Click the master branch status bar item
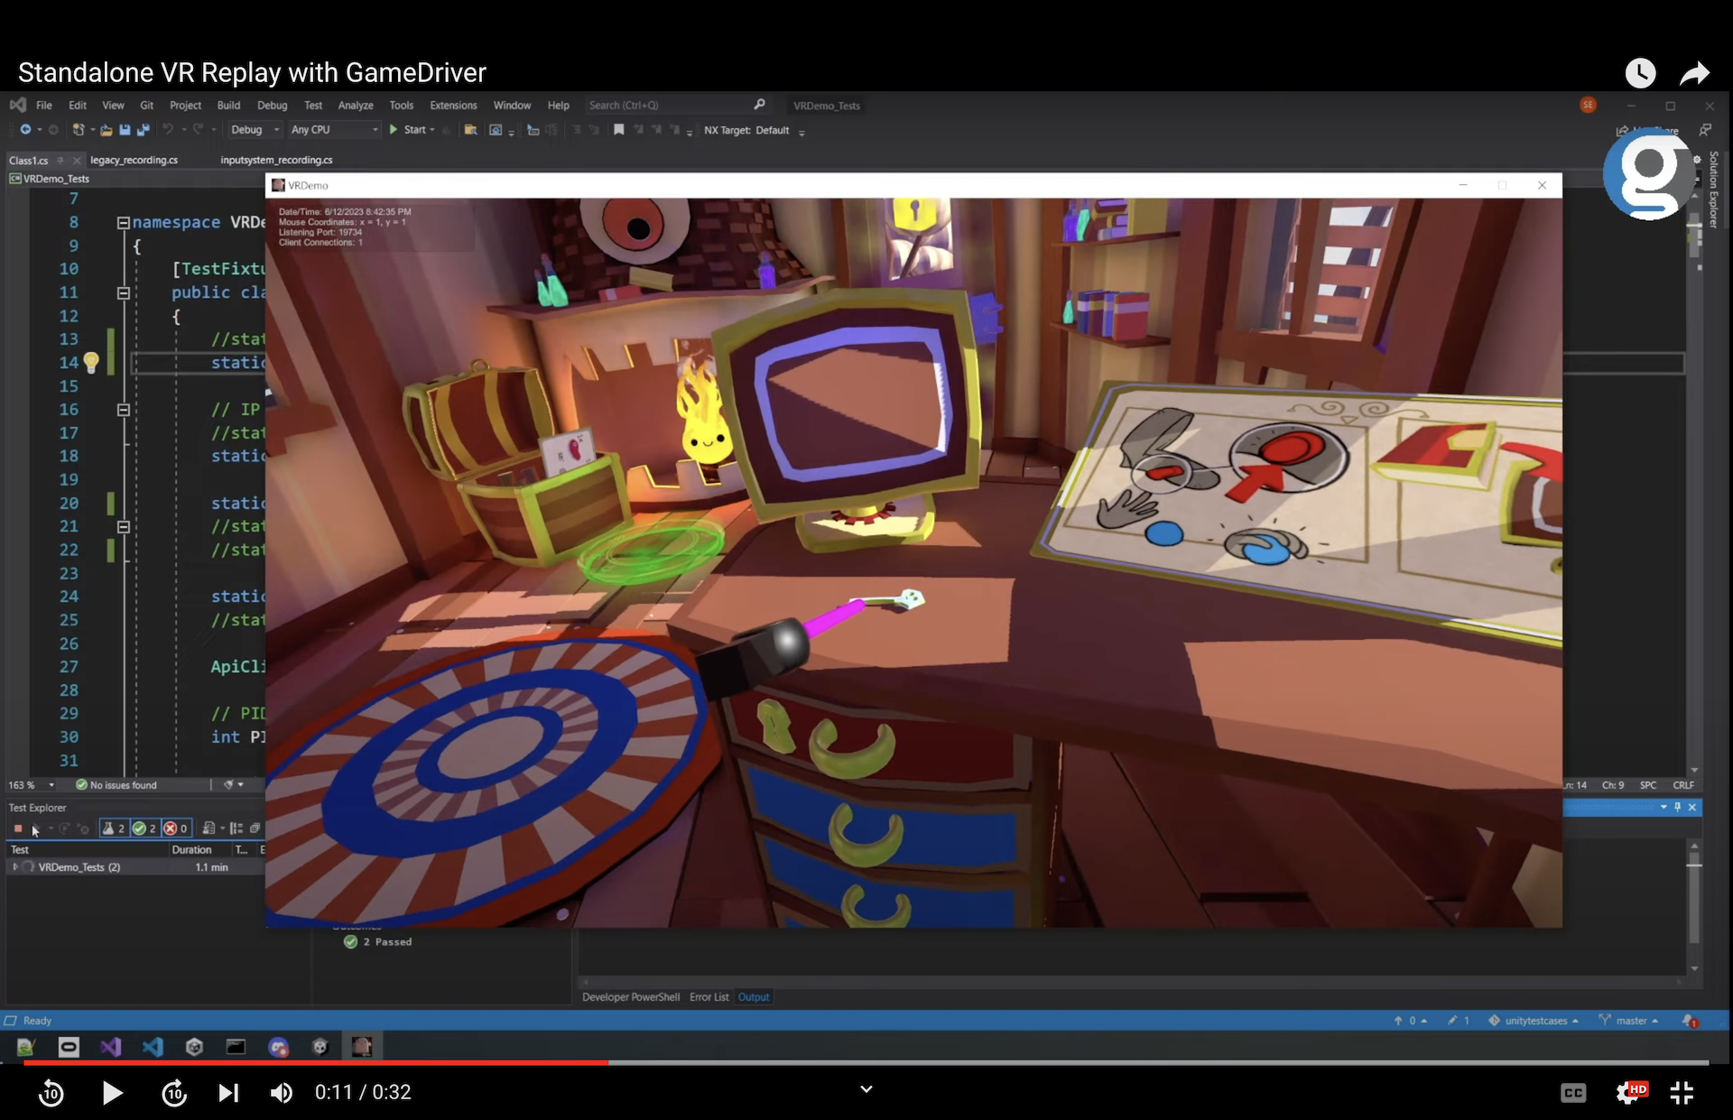The height and width of the screenshot is (1120, 1733). tap(1629, 1021)
